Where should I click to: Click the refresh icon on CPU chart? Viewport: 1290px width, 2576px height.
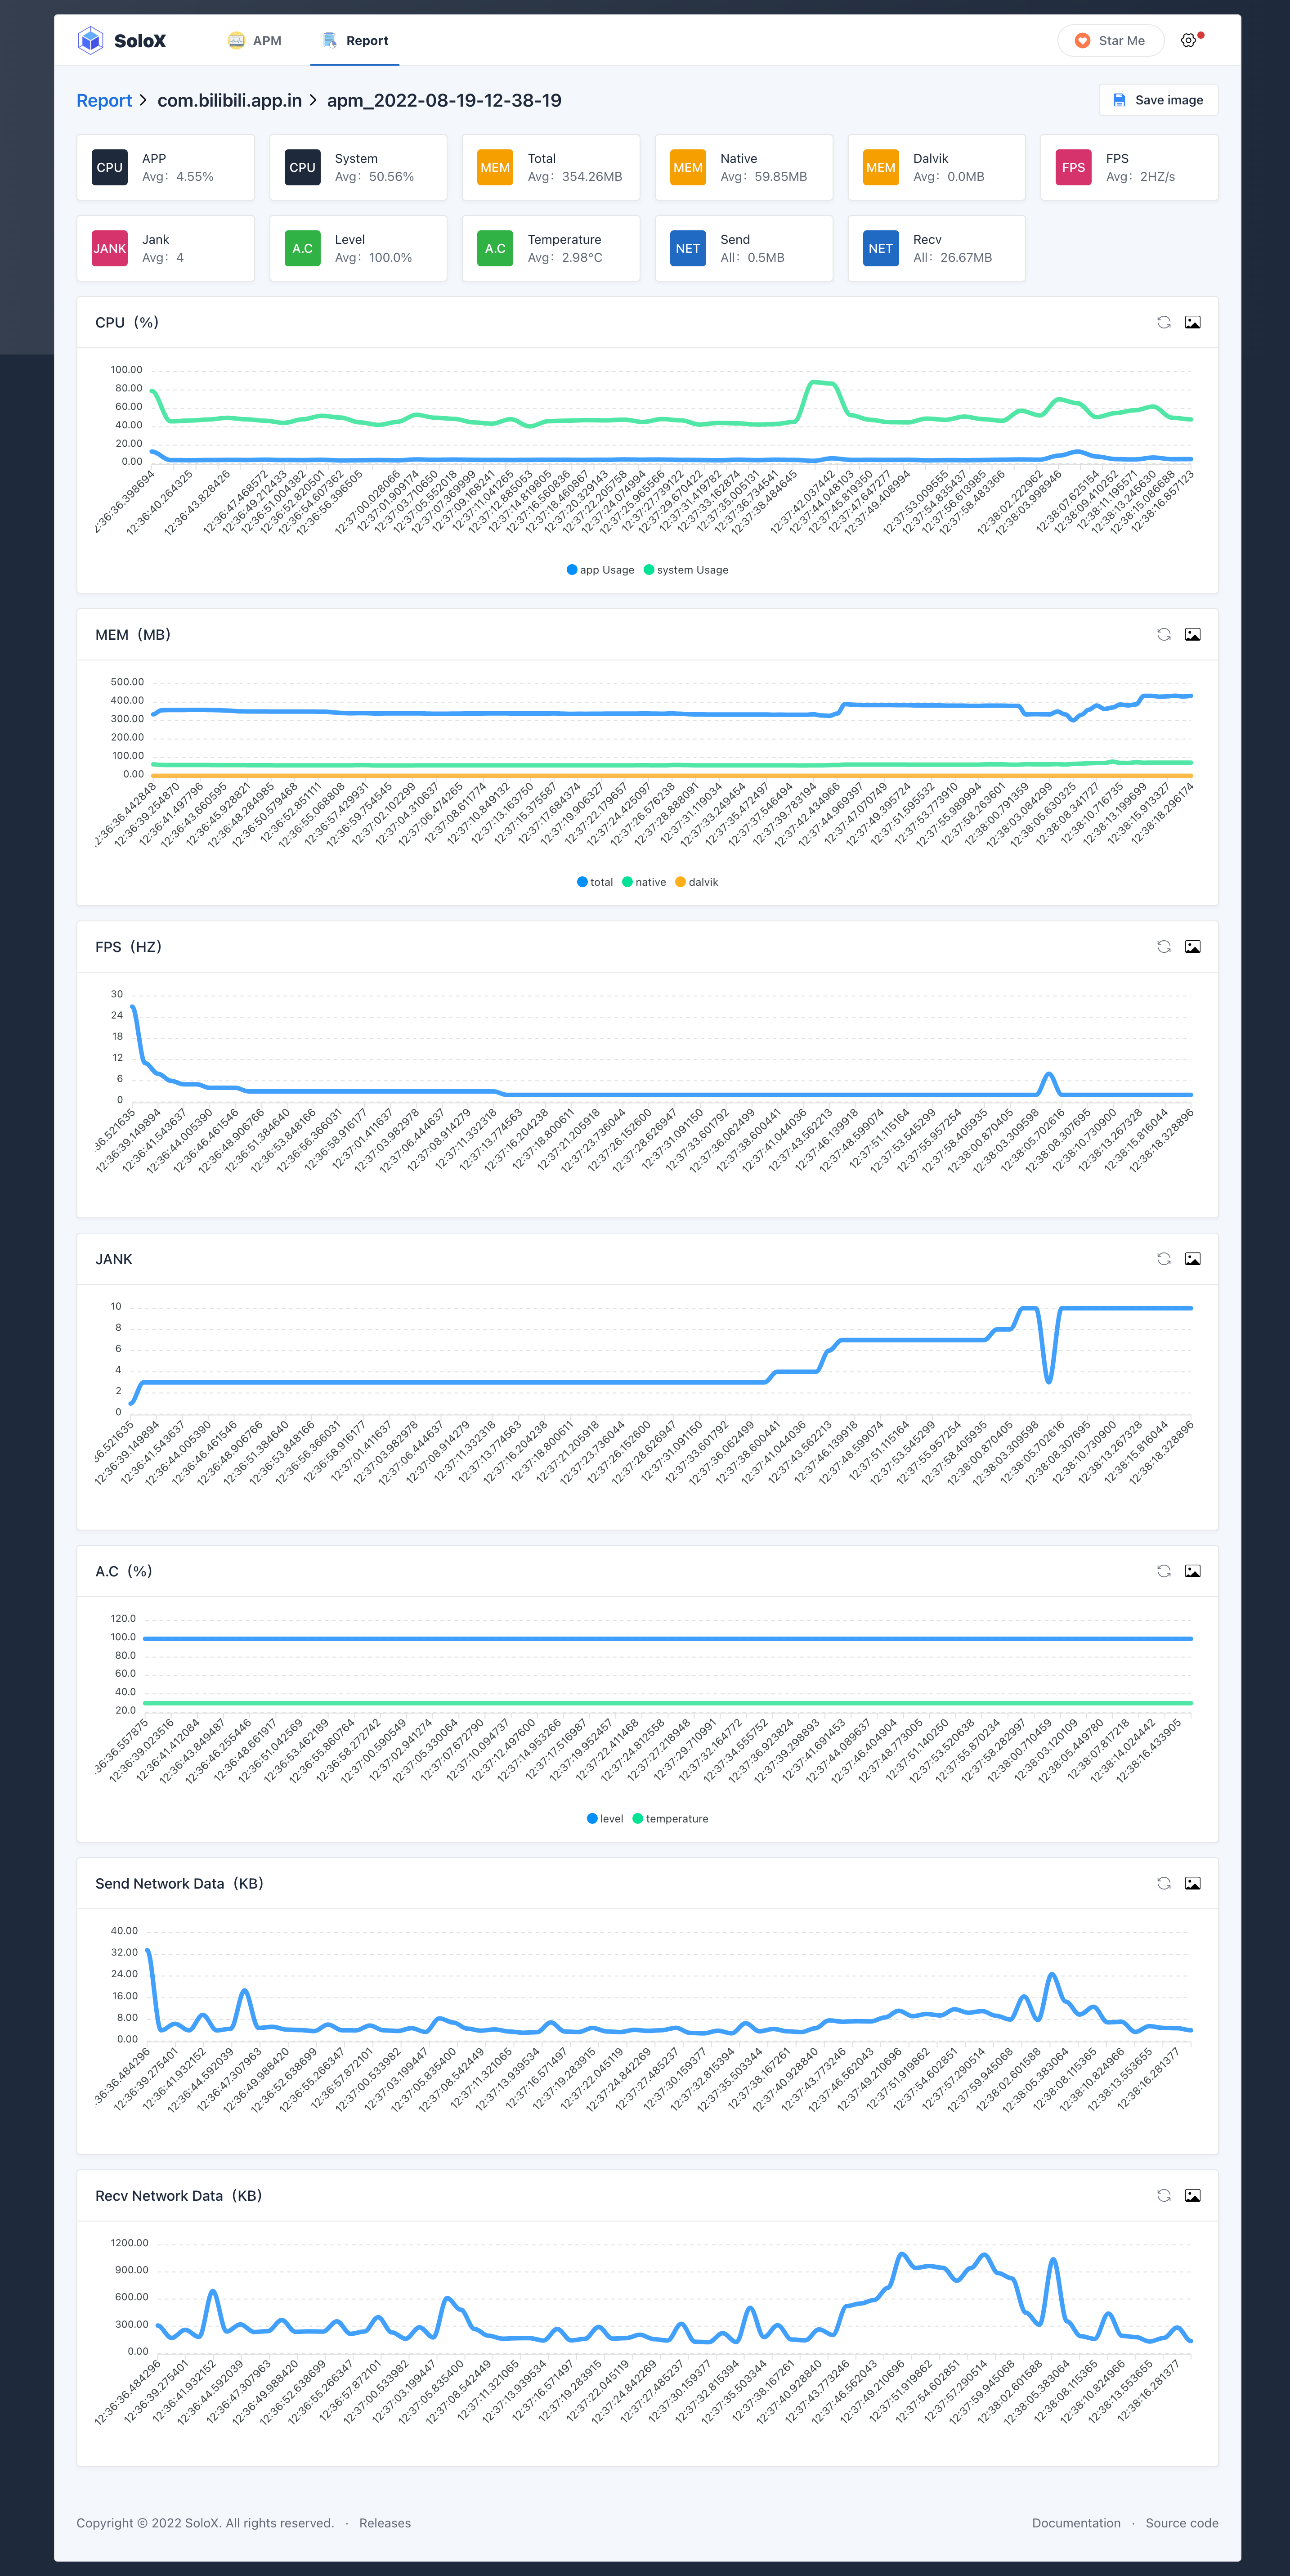coord(1163,322)
